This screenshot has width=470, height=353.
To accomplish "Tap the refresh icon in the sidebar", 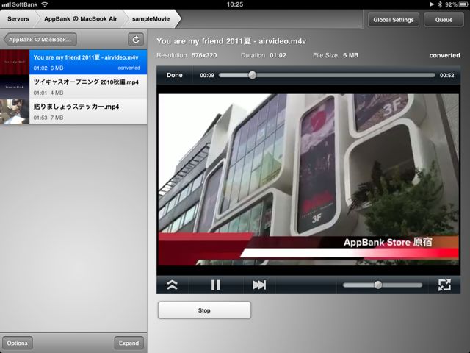I will click(136, 40).
